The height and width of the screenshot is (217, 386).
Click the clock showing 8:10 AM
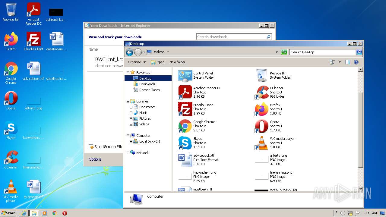click(371, 213)
